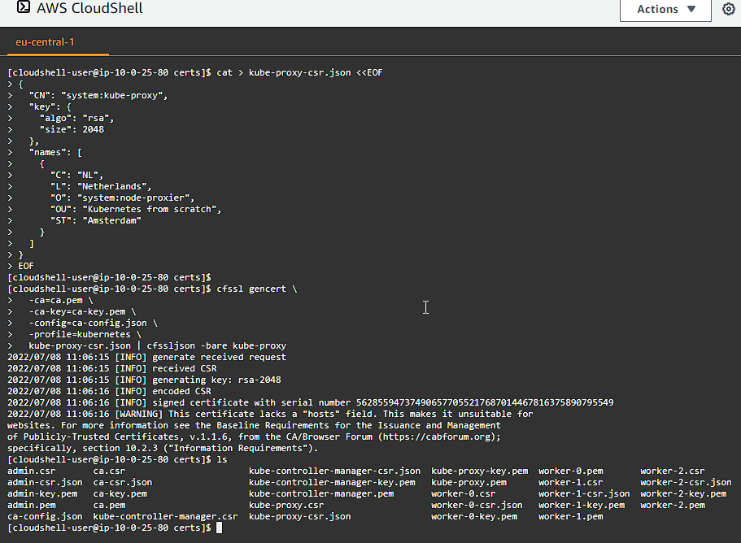Select the eu-central-1 region tab
The image size is (741, 543).
(x=44, y=41)
